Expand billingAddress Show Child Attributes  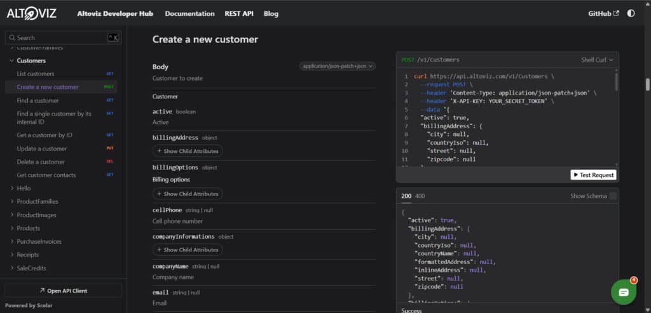click(x=188, y=151)
